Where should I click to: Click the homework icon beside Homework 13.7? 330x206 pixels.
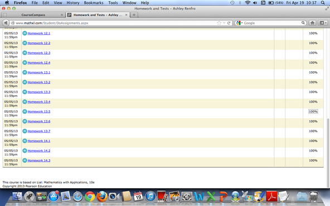pos(25,131)
